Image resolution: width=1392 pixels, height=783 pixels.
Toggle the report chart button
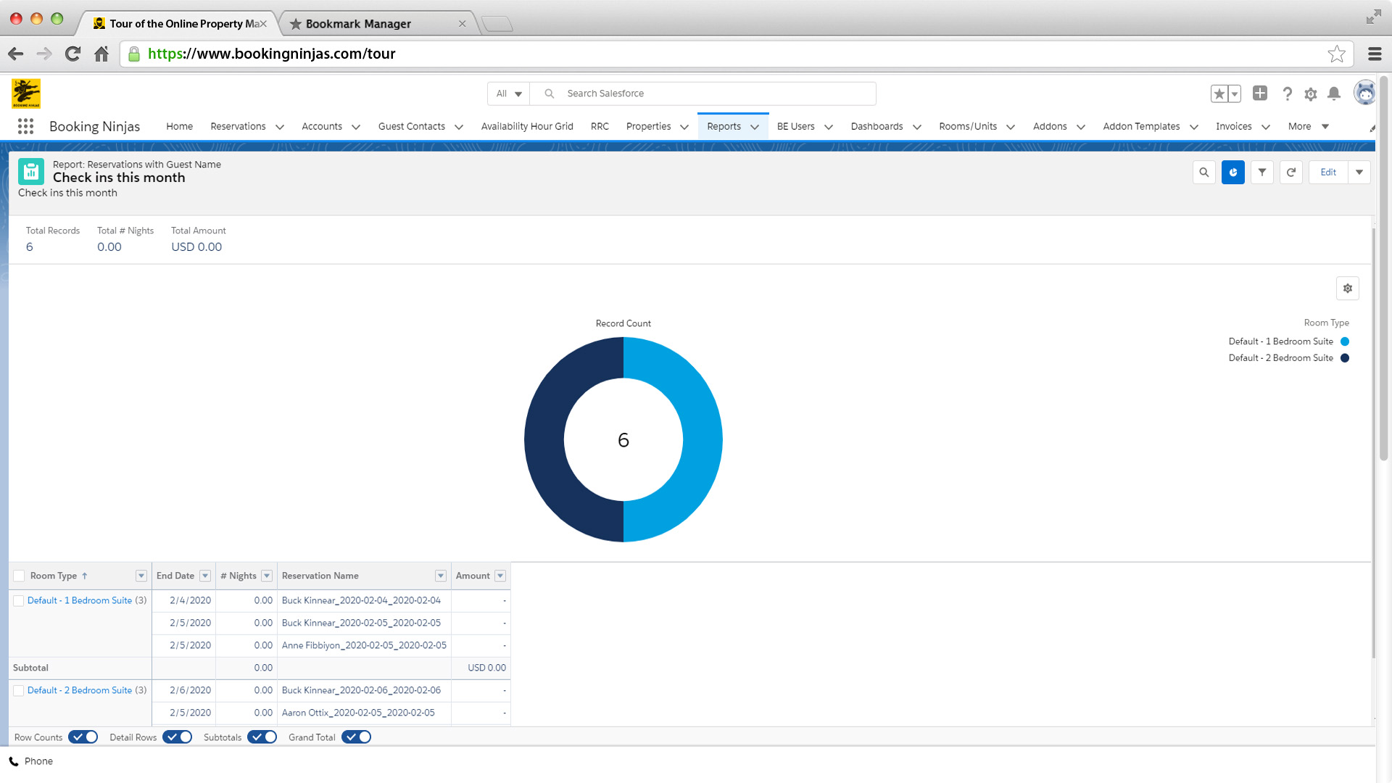click(1233, 173)
